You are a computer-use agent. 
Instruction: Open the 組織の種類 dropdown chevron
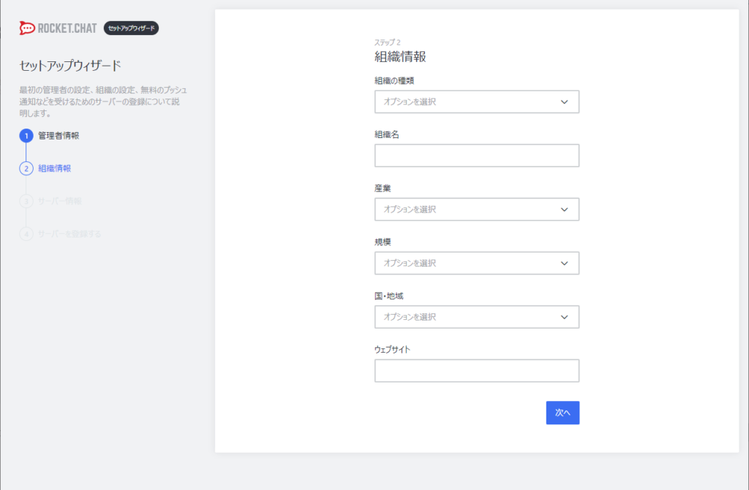[x=564, y=102]
